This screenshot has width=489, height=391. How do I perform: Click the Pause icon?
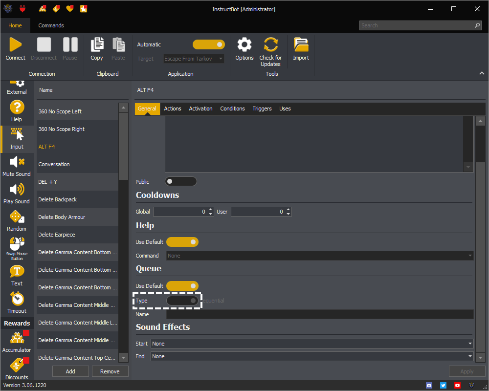(x=70, y=44)
